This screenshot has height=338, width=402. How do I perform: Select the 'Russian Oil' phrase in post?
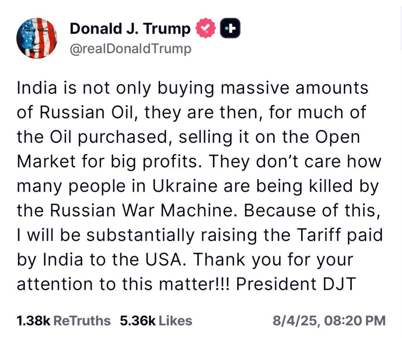tap(87, 113)
